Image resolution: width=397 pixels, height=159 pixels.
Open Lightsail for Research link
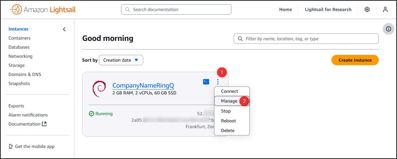point(328,9)
